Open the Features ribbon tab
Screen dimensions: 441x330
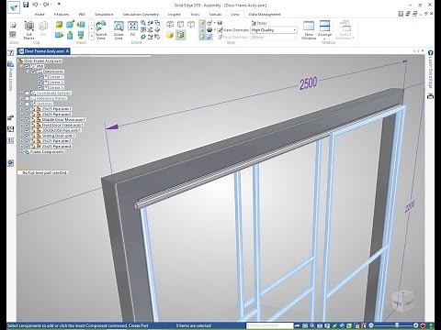(62, 15)
